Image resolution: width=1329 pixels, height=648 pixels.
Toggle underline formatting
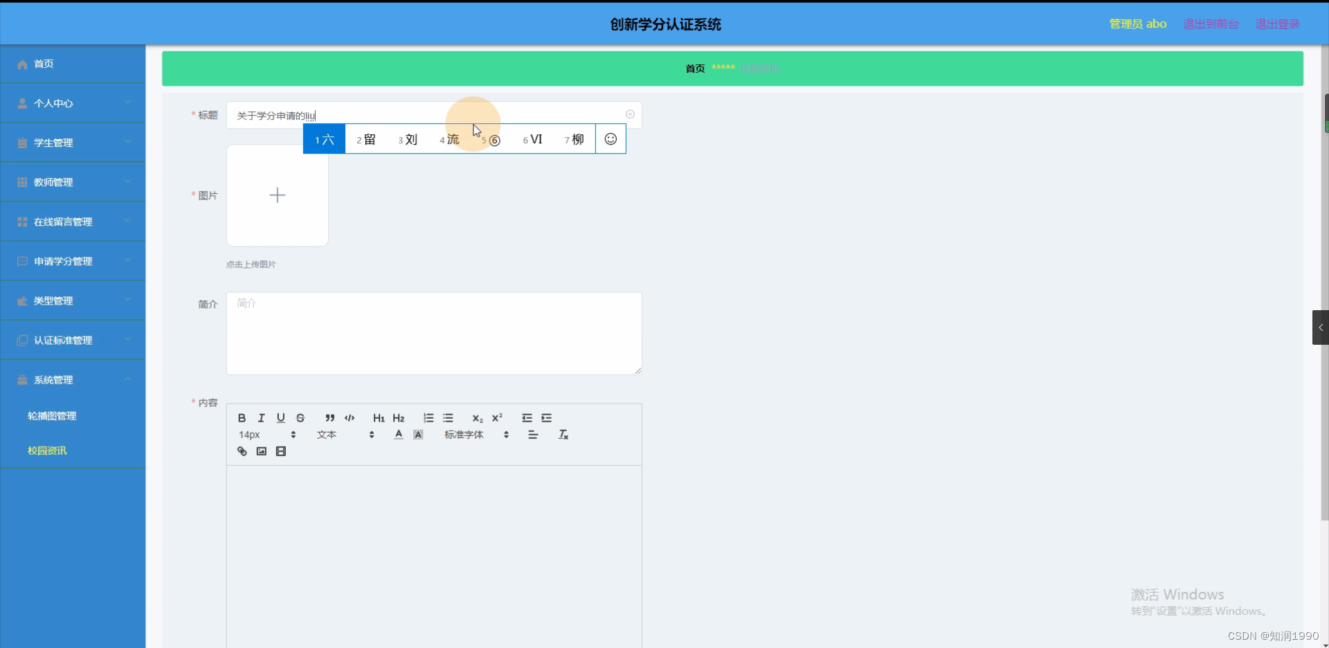pos(280,417)
